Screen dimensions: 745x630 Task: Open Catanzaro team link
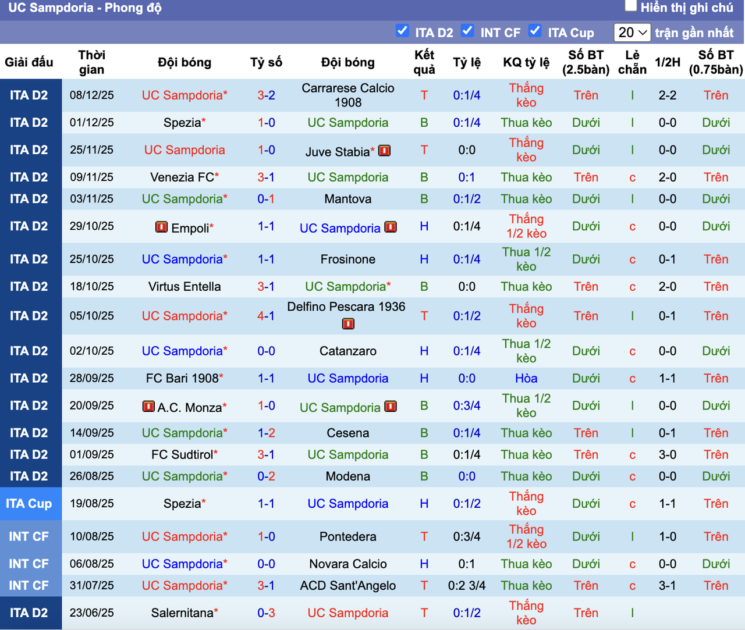(x=348, y=351)
